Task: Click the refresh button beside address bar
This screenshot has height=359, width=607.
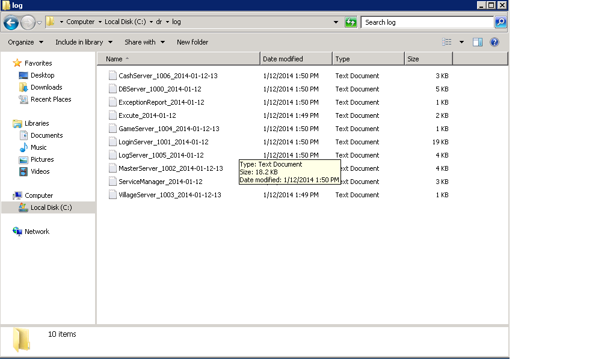Action: (x=351, y=22)
